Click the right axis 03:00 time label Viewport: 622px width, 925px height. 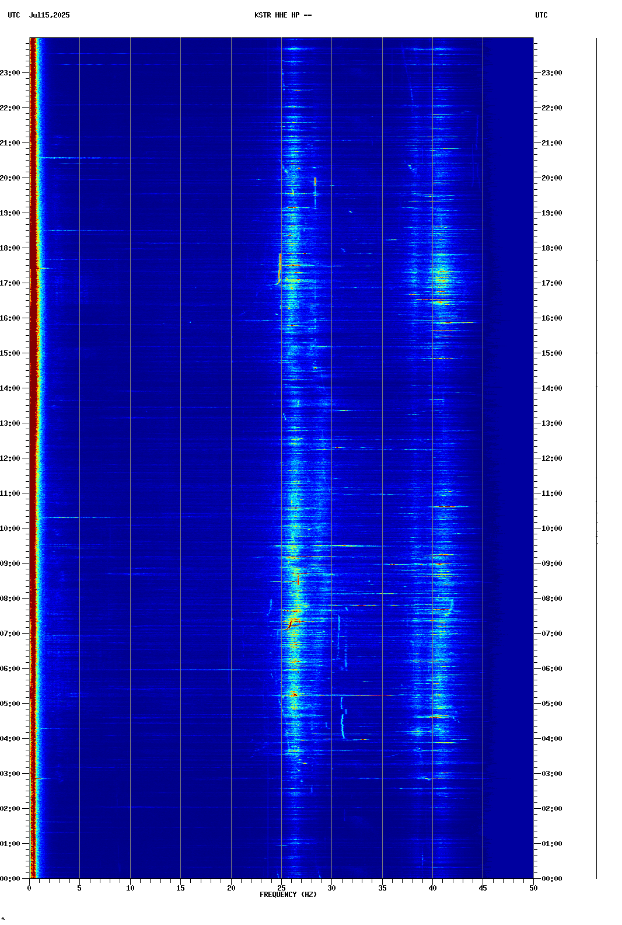(x=552, y=774)
